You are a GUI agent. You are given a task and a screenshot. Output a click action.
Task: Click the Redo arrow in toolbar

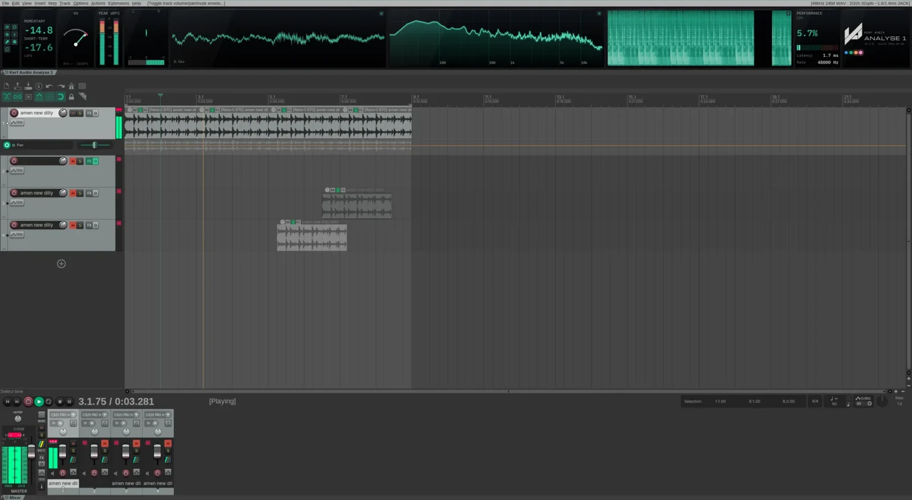pyautogui.click(x=60, y=86)
